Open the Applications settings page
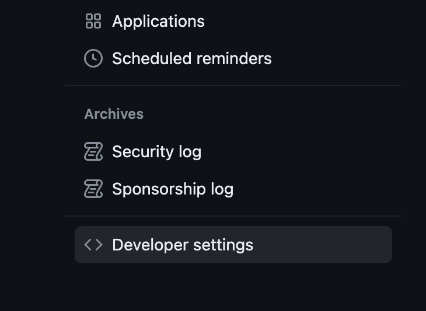The image size is (426, 311). coord(158,22)
